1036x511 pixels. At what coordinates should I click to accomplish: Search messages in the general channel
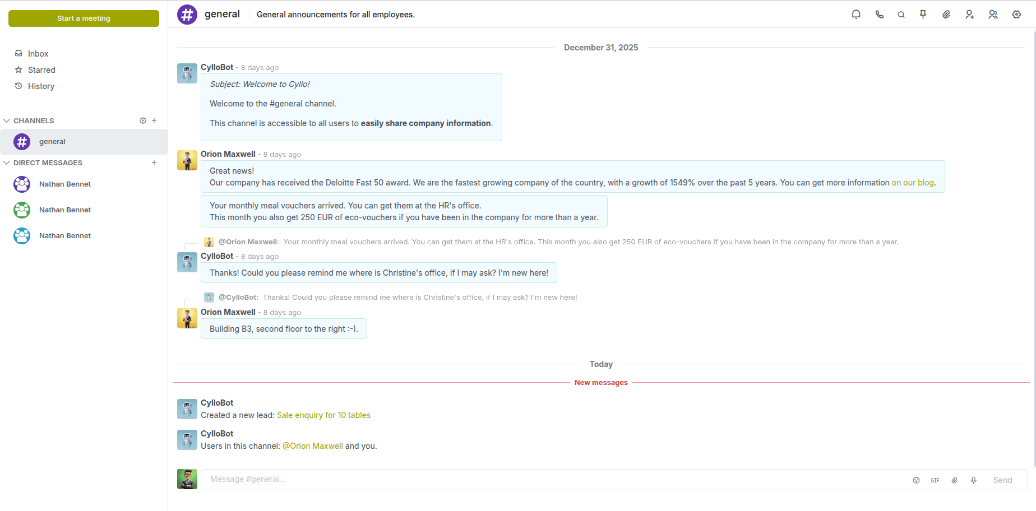(x=901, y=15)
